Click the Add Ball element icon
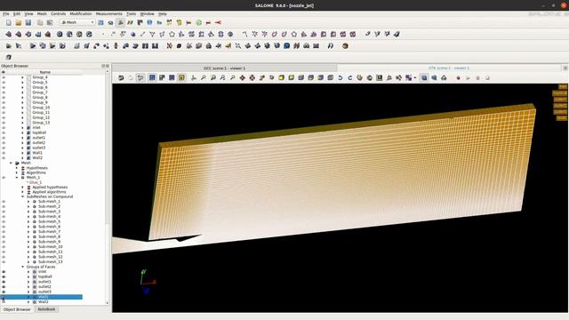Image resolution: width=569 pixels, height=320 pixels. coord(132,34)
